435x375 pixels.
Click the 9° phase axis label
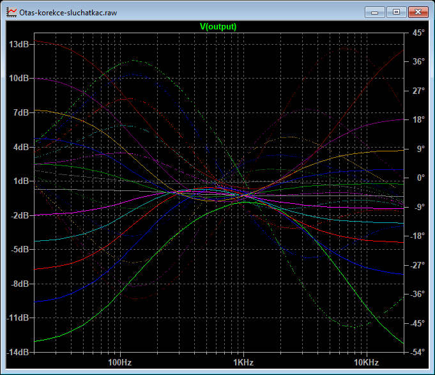(x=420, y=149)
